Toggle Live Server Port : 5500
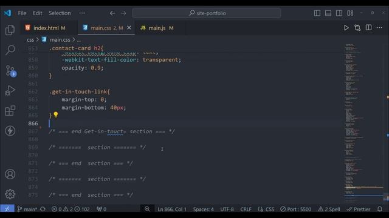 [296, 209]
